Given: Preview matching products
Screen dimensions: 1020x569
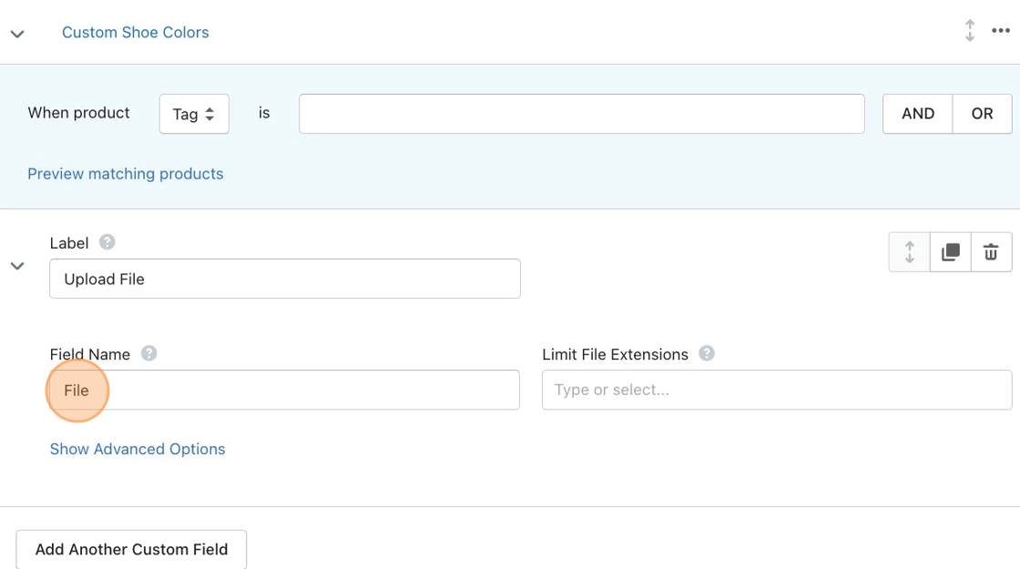Looking at the screenshot, I should 125,174.
